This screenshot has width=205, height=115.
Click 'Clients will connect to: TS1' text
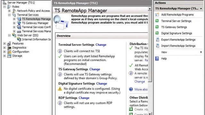[82, 51]
